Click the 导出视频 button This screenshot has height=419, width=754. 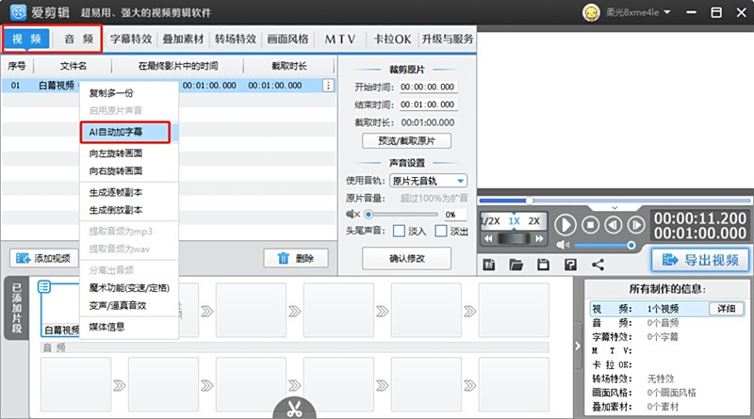[x=700, y=260]
